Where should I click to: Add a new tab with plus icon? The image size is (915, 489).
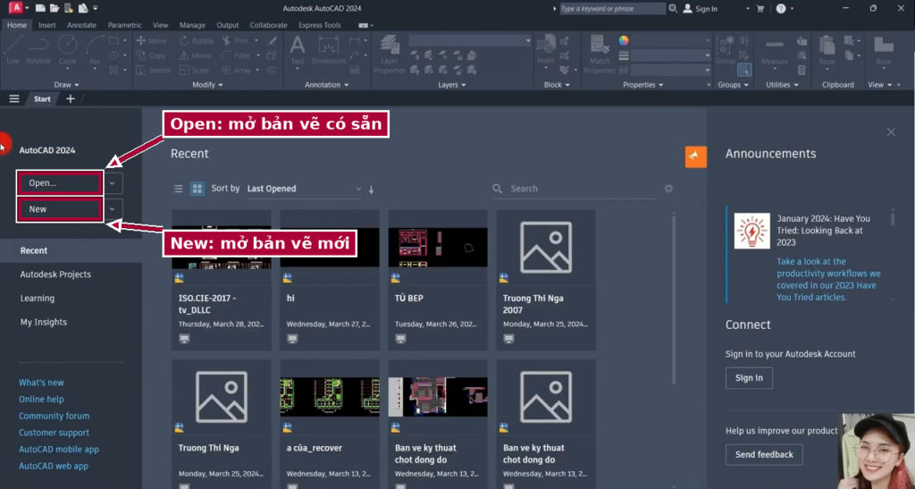pos(70,98)
